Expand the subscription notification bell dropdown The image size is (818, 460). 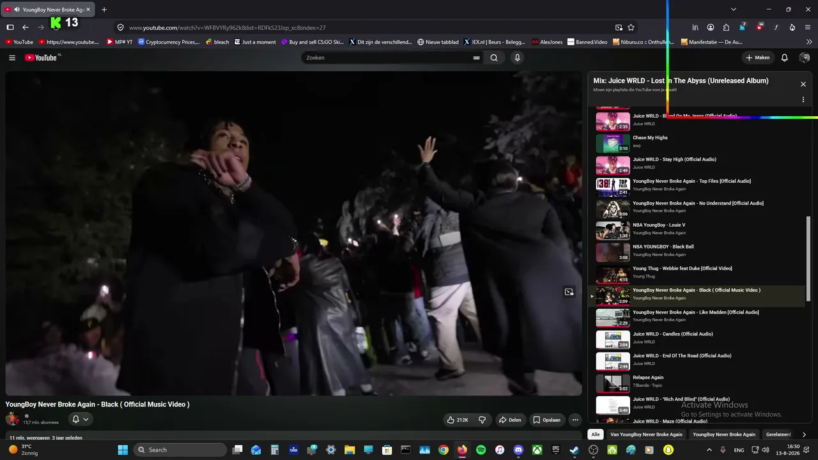click(80, 419)
